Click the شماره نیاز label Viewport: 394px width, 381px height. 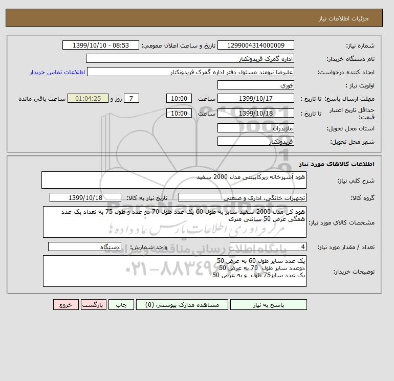tap(360, 46)
